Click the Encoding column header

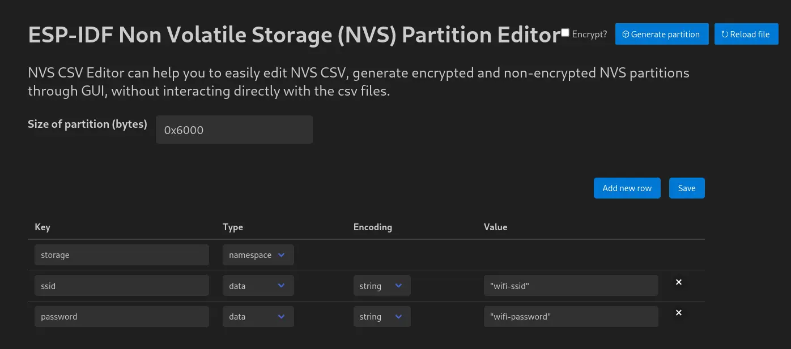(x=372, y=227)
